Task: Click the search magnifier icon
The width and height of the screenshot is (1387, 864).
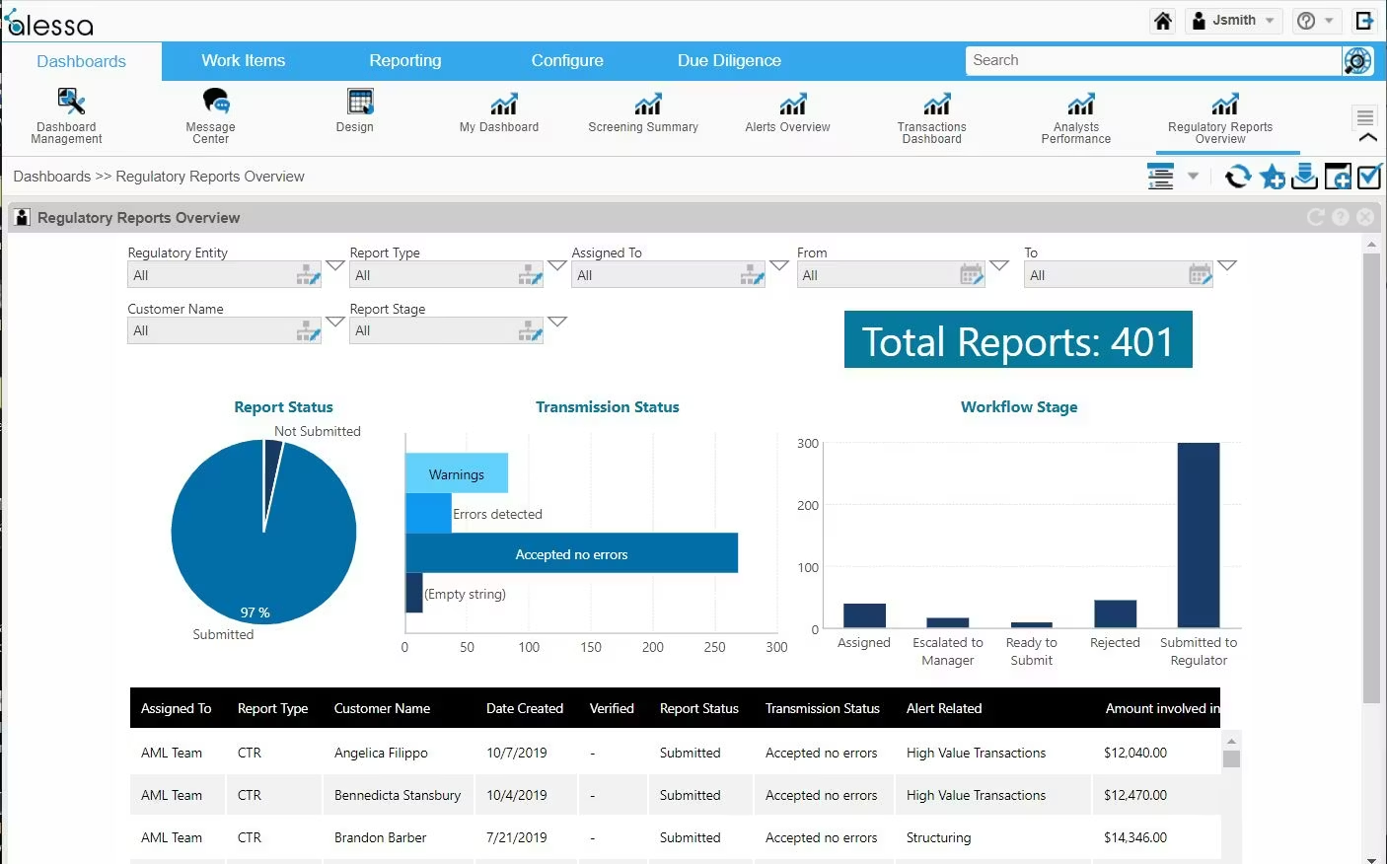Action: coord(1357,60)
